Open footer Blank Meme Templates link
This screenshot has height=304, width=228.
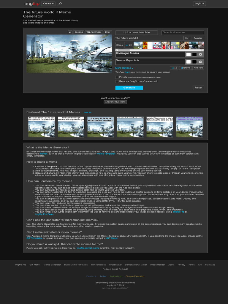point(76,265)
